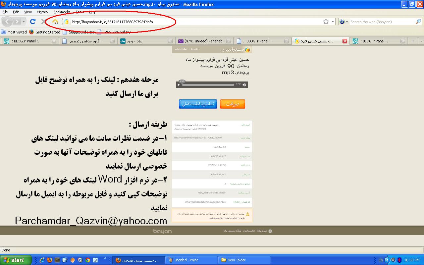The width and height of the screenshot is (424, 265).
Task: Open a new tab with the plus button
Action: click(413, 41)
